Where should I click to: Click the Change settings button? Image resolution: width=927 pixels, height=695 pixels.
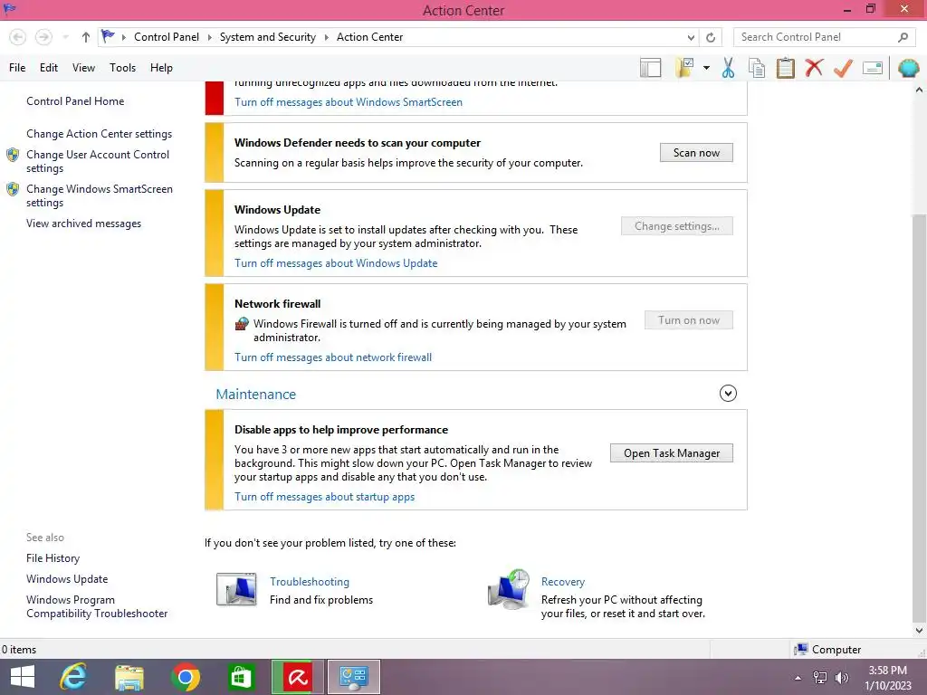[x=677, y=225]
